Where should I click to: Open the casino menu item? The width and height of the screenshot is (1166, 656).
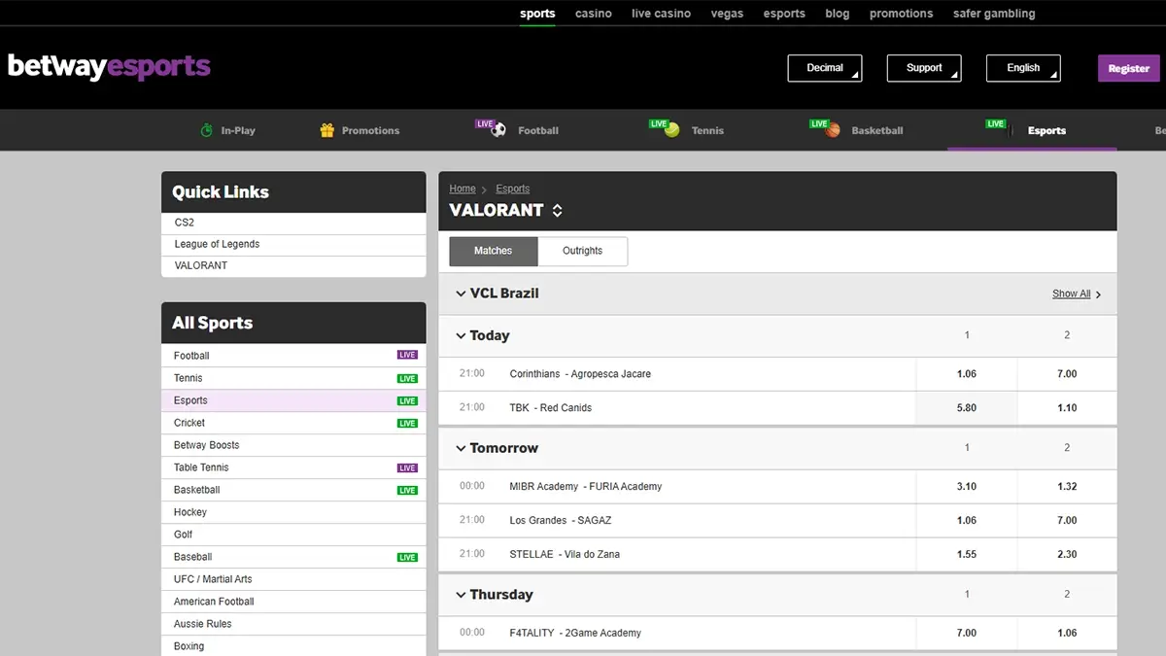point(593,13)
